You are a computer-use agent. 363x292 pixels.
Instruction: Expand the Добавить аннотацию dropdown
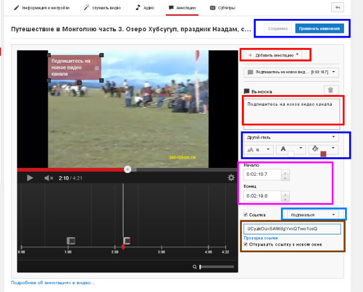click(x=273, y=55)
